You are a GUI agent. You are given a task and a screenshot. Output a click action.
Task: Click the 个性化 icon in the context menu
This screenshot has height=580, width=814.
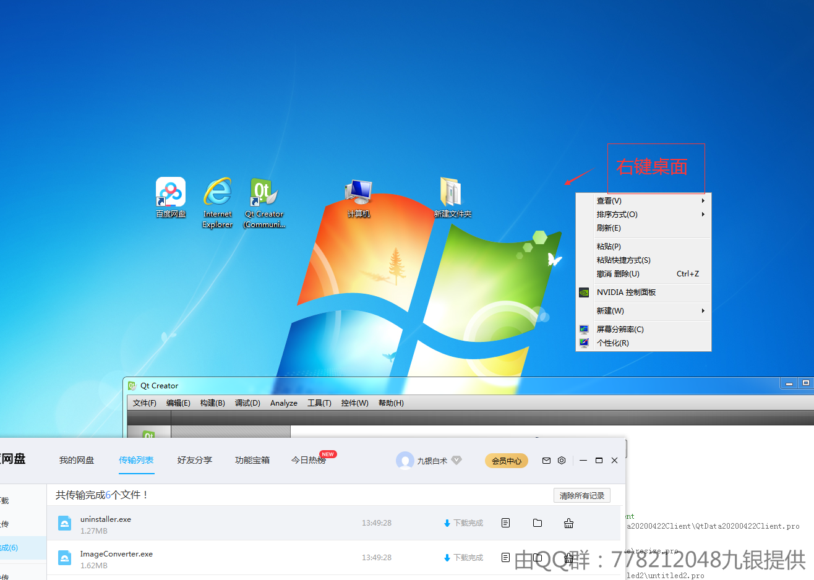(x=584, y=343)
